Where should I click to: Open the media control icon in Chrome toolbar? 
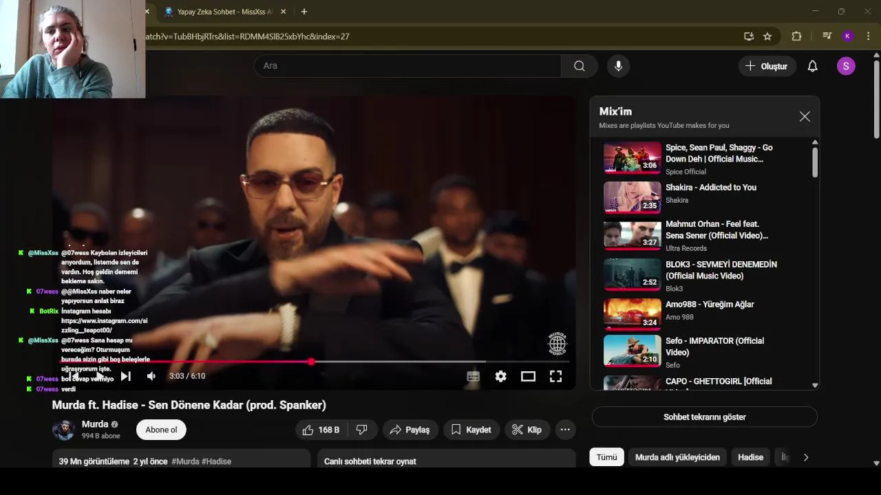827,36
